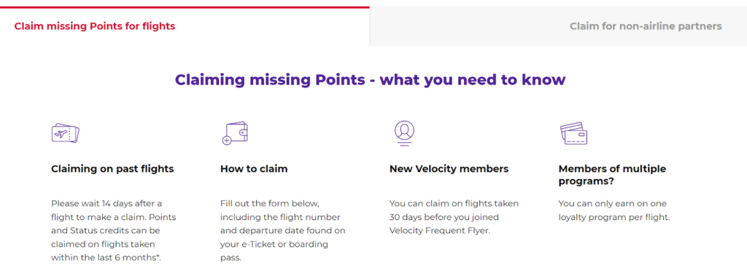Click the red underline above flights tab
The image size is (747, 276).
coord(185,7)
